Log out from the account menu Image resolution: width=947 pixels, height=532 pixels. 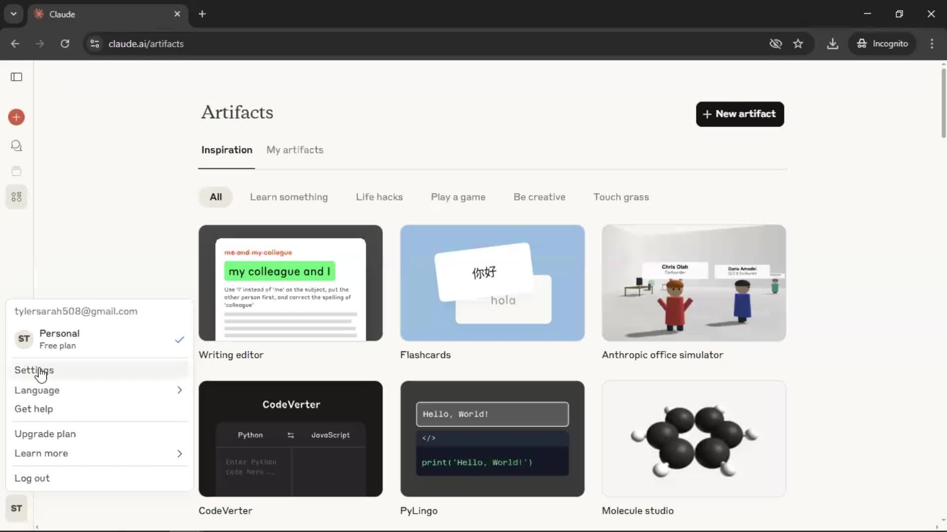pyautogui.click(x=99, y=478)
